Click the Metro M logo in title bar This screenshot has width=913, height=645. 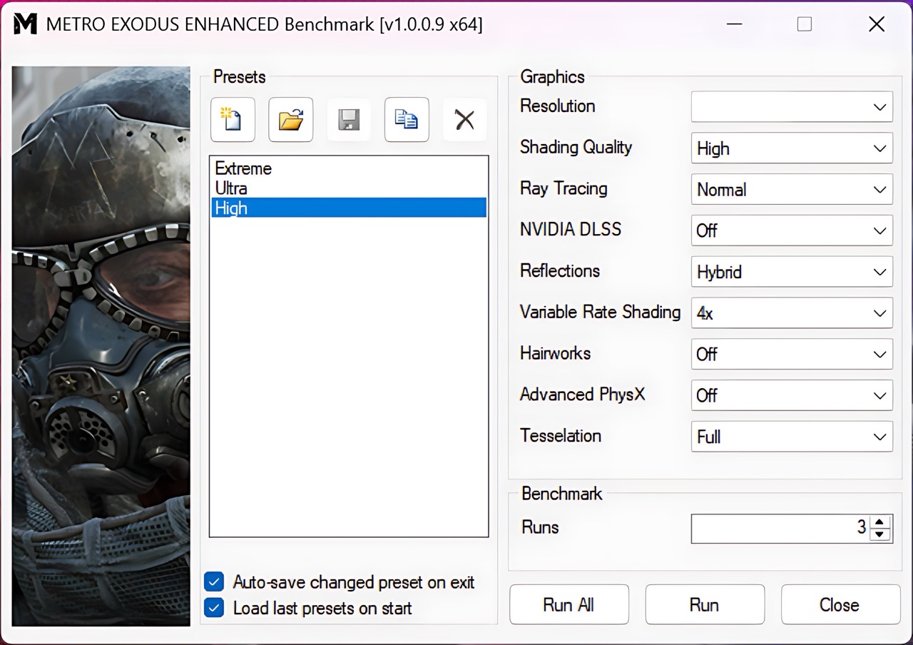point(25,24)
